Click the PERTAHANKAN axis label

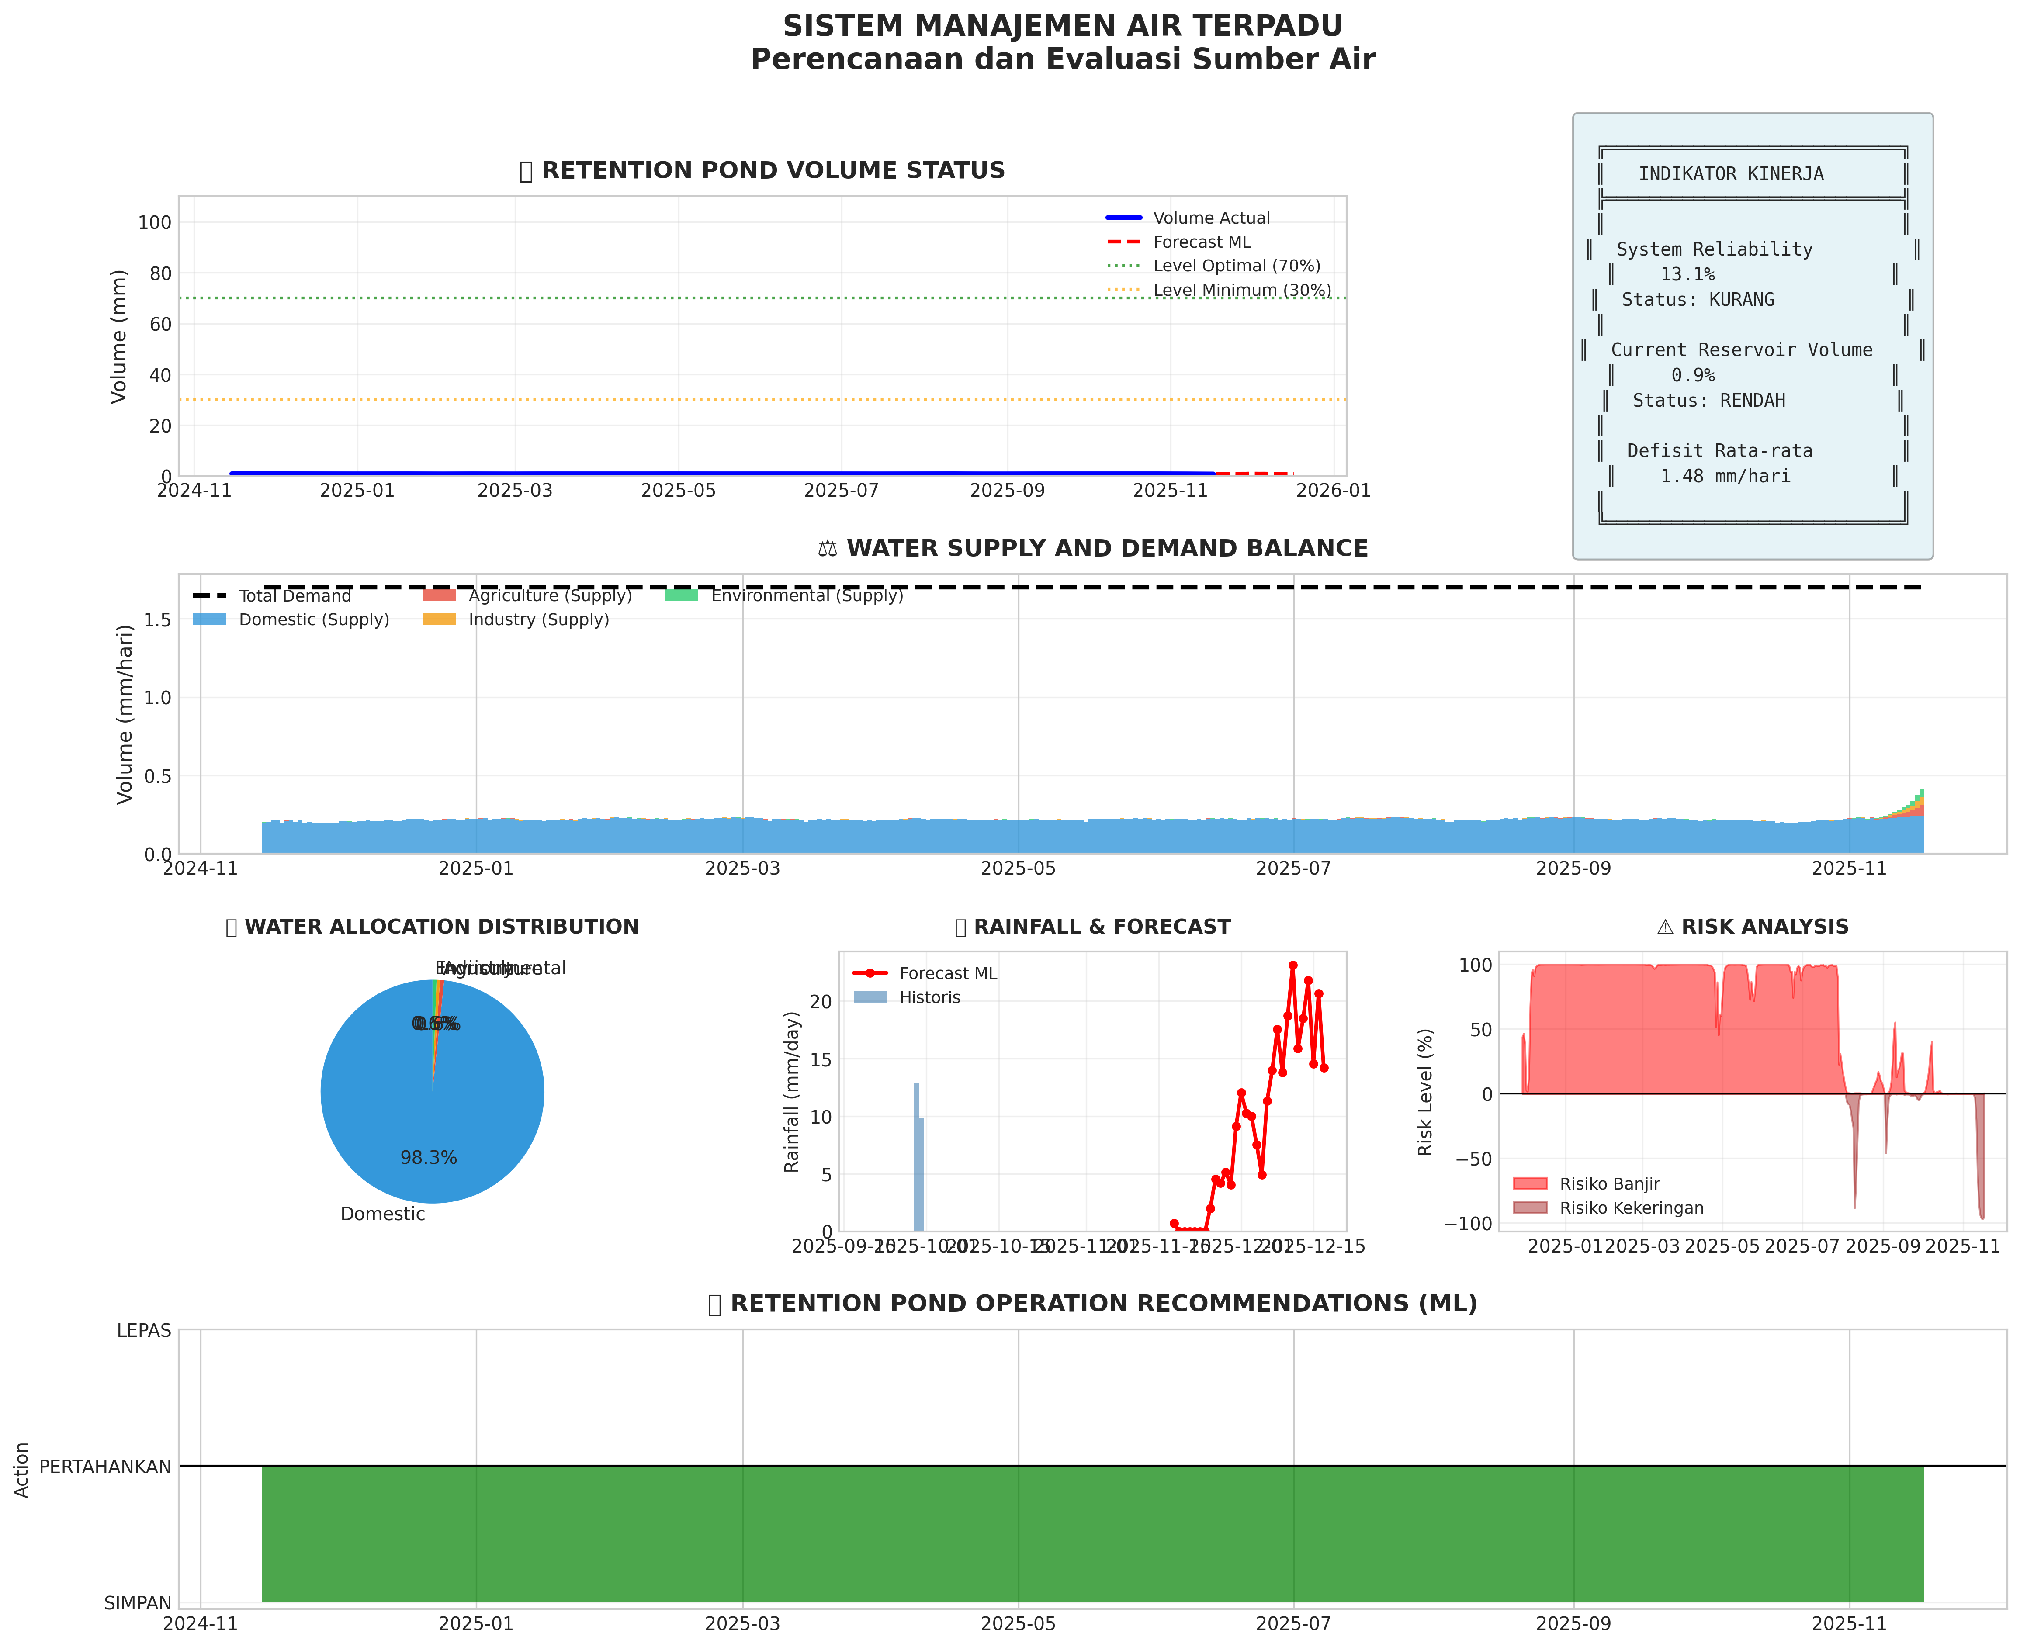(x=105, y=1467)
